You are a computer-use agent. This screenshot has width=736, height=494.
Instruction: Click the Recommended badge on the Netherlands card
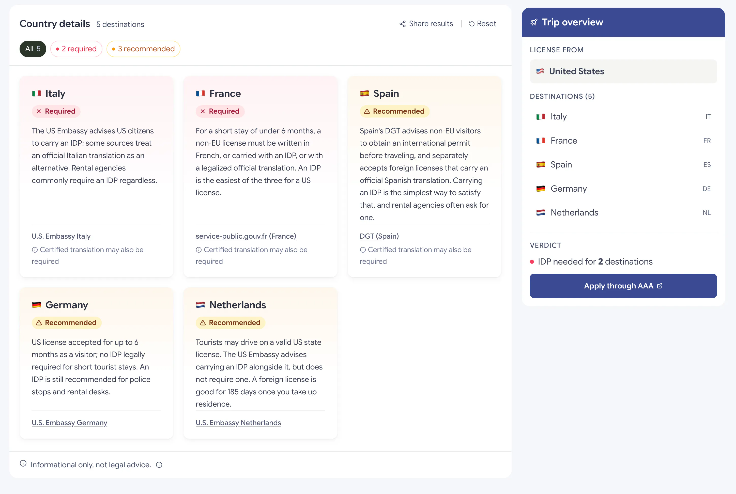pos(230,323)
